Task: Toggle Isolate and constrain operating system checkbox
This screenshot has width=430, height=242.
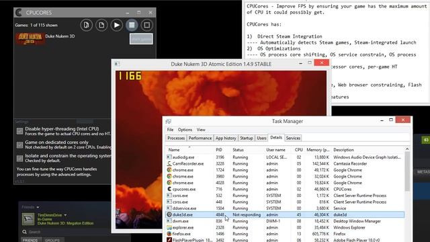Action: 19,159
